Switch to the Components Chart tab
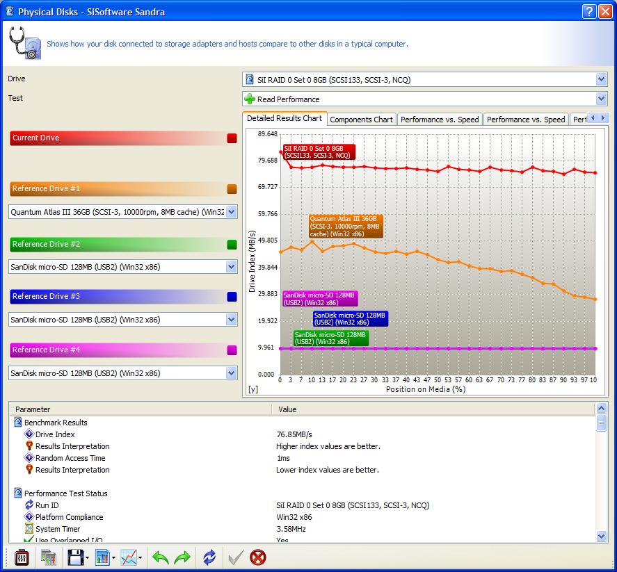 361,120
